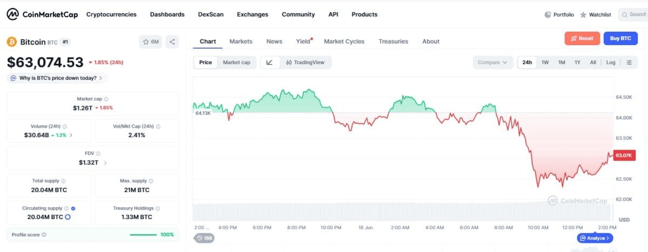Select the 1W time range

pyautogui.click(x=545, y=62)
